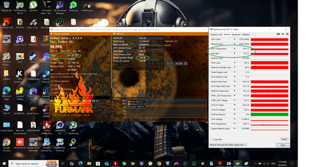Click ENG language indicator in tray
313x167 pixels.
[273, 164]
